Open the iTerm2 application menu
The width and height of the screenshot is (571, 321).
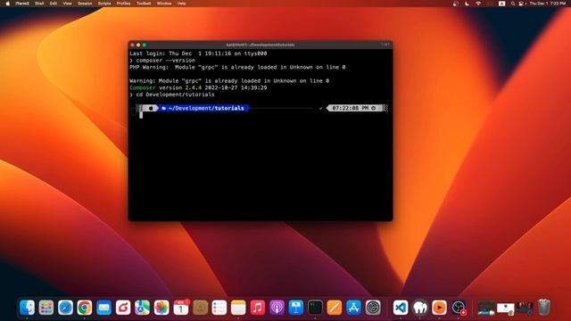pos(21,4)
